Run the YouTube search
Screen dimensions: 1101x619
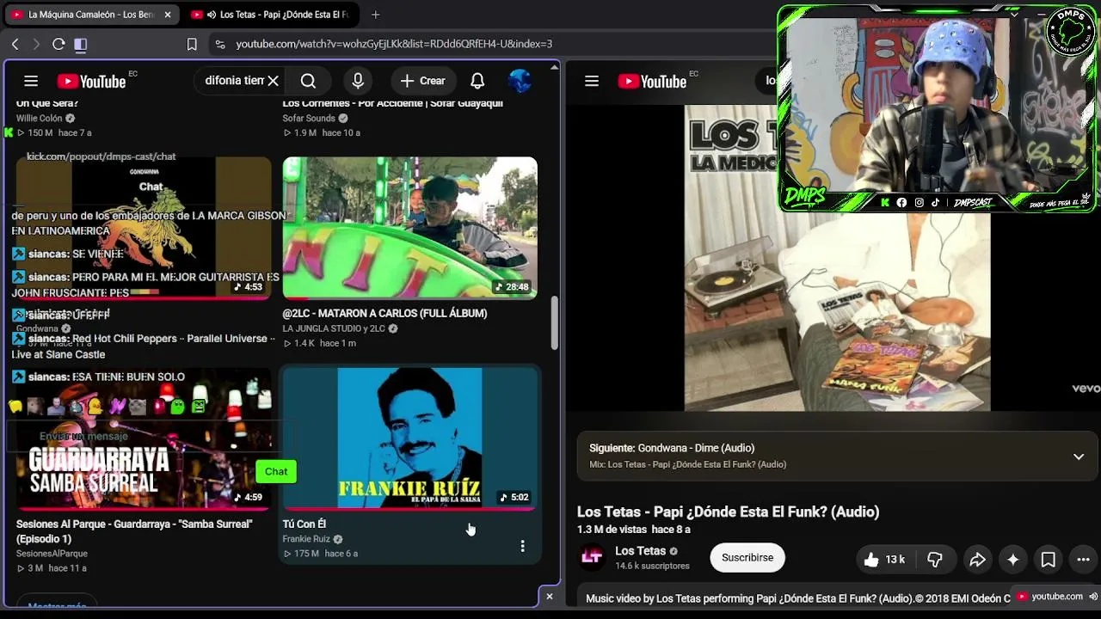point(308,81)
